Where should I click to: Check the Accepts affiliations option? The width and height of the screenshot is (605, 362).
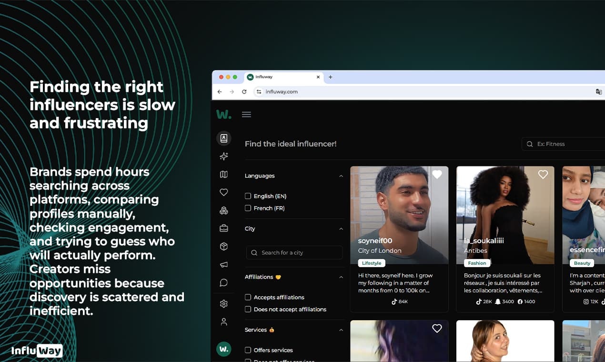click(x=248, y=297)
